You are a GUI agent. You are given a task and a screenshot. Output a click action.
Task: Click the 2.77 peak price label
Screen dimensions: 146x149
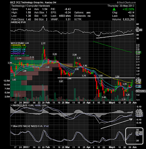(43, 43)
